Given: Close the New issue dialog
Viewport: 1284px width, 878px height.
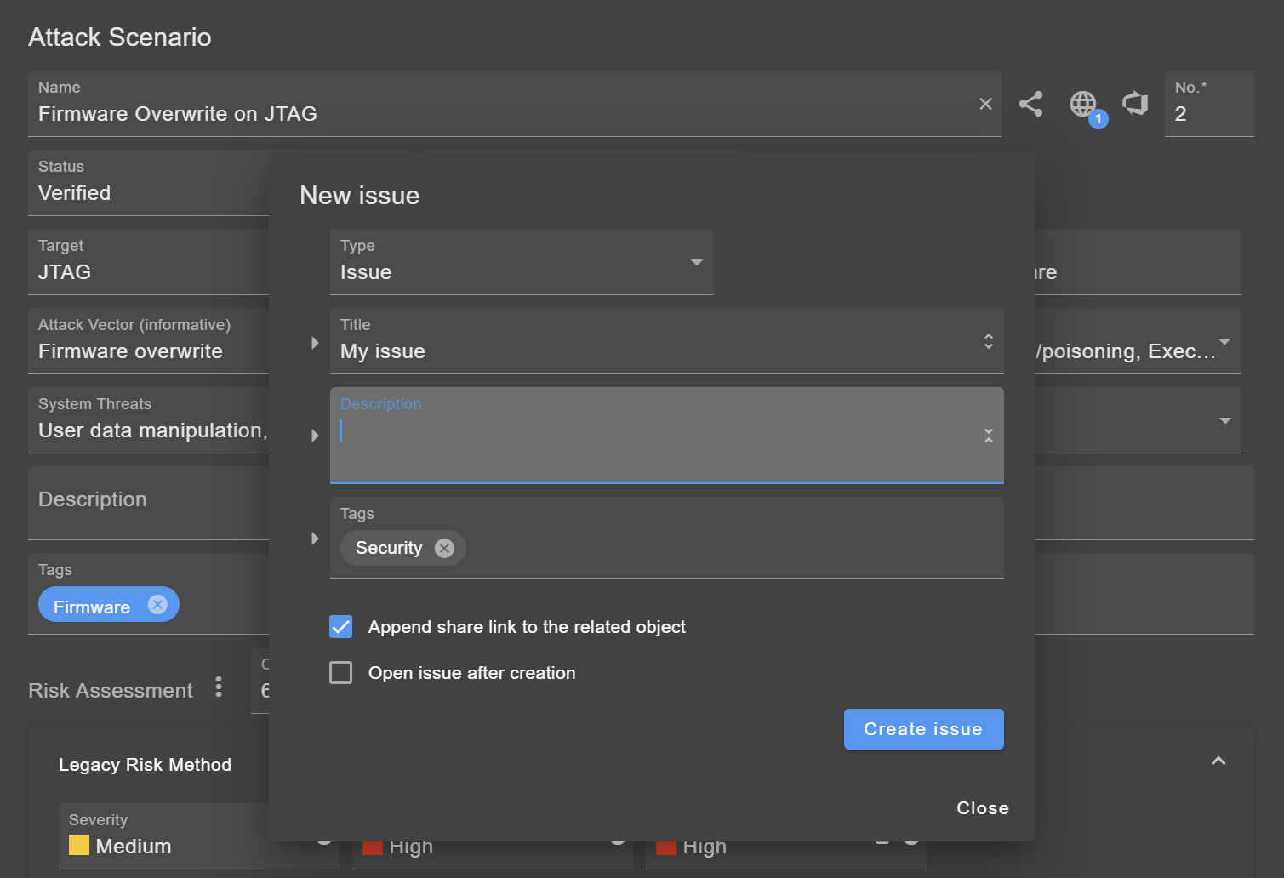Looking at the screenshot, I should click(x=982, y=808).
